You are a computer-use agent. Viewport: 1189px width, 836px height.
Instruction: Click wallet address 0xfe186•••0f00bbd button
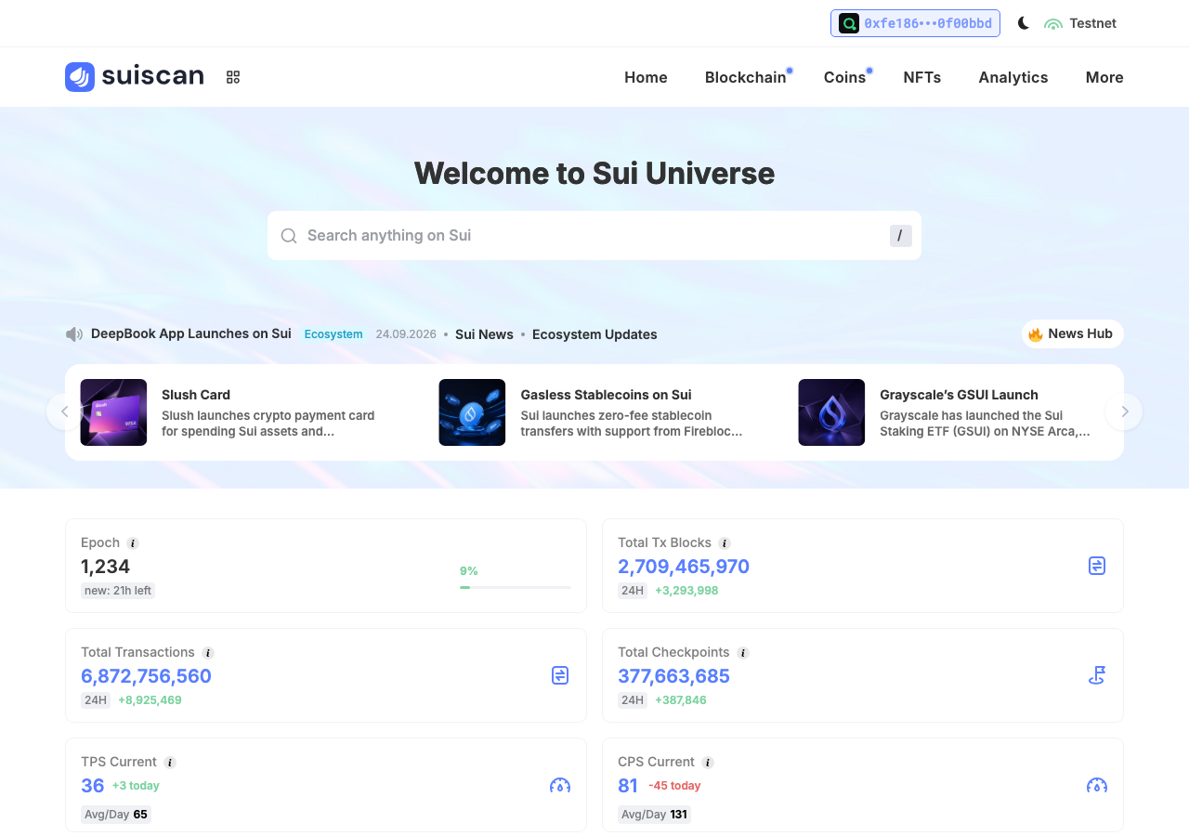[915, 23]
